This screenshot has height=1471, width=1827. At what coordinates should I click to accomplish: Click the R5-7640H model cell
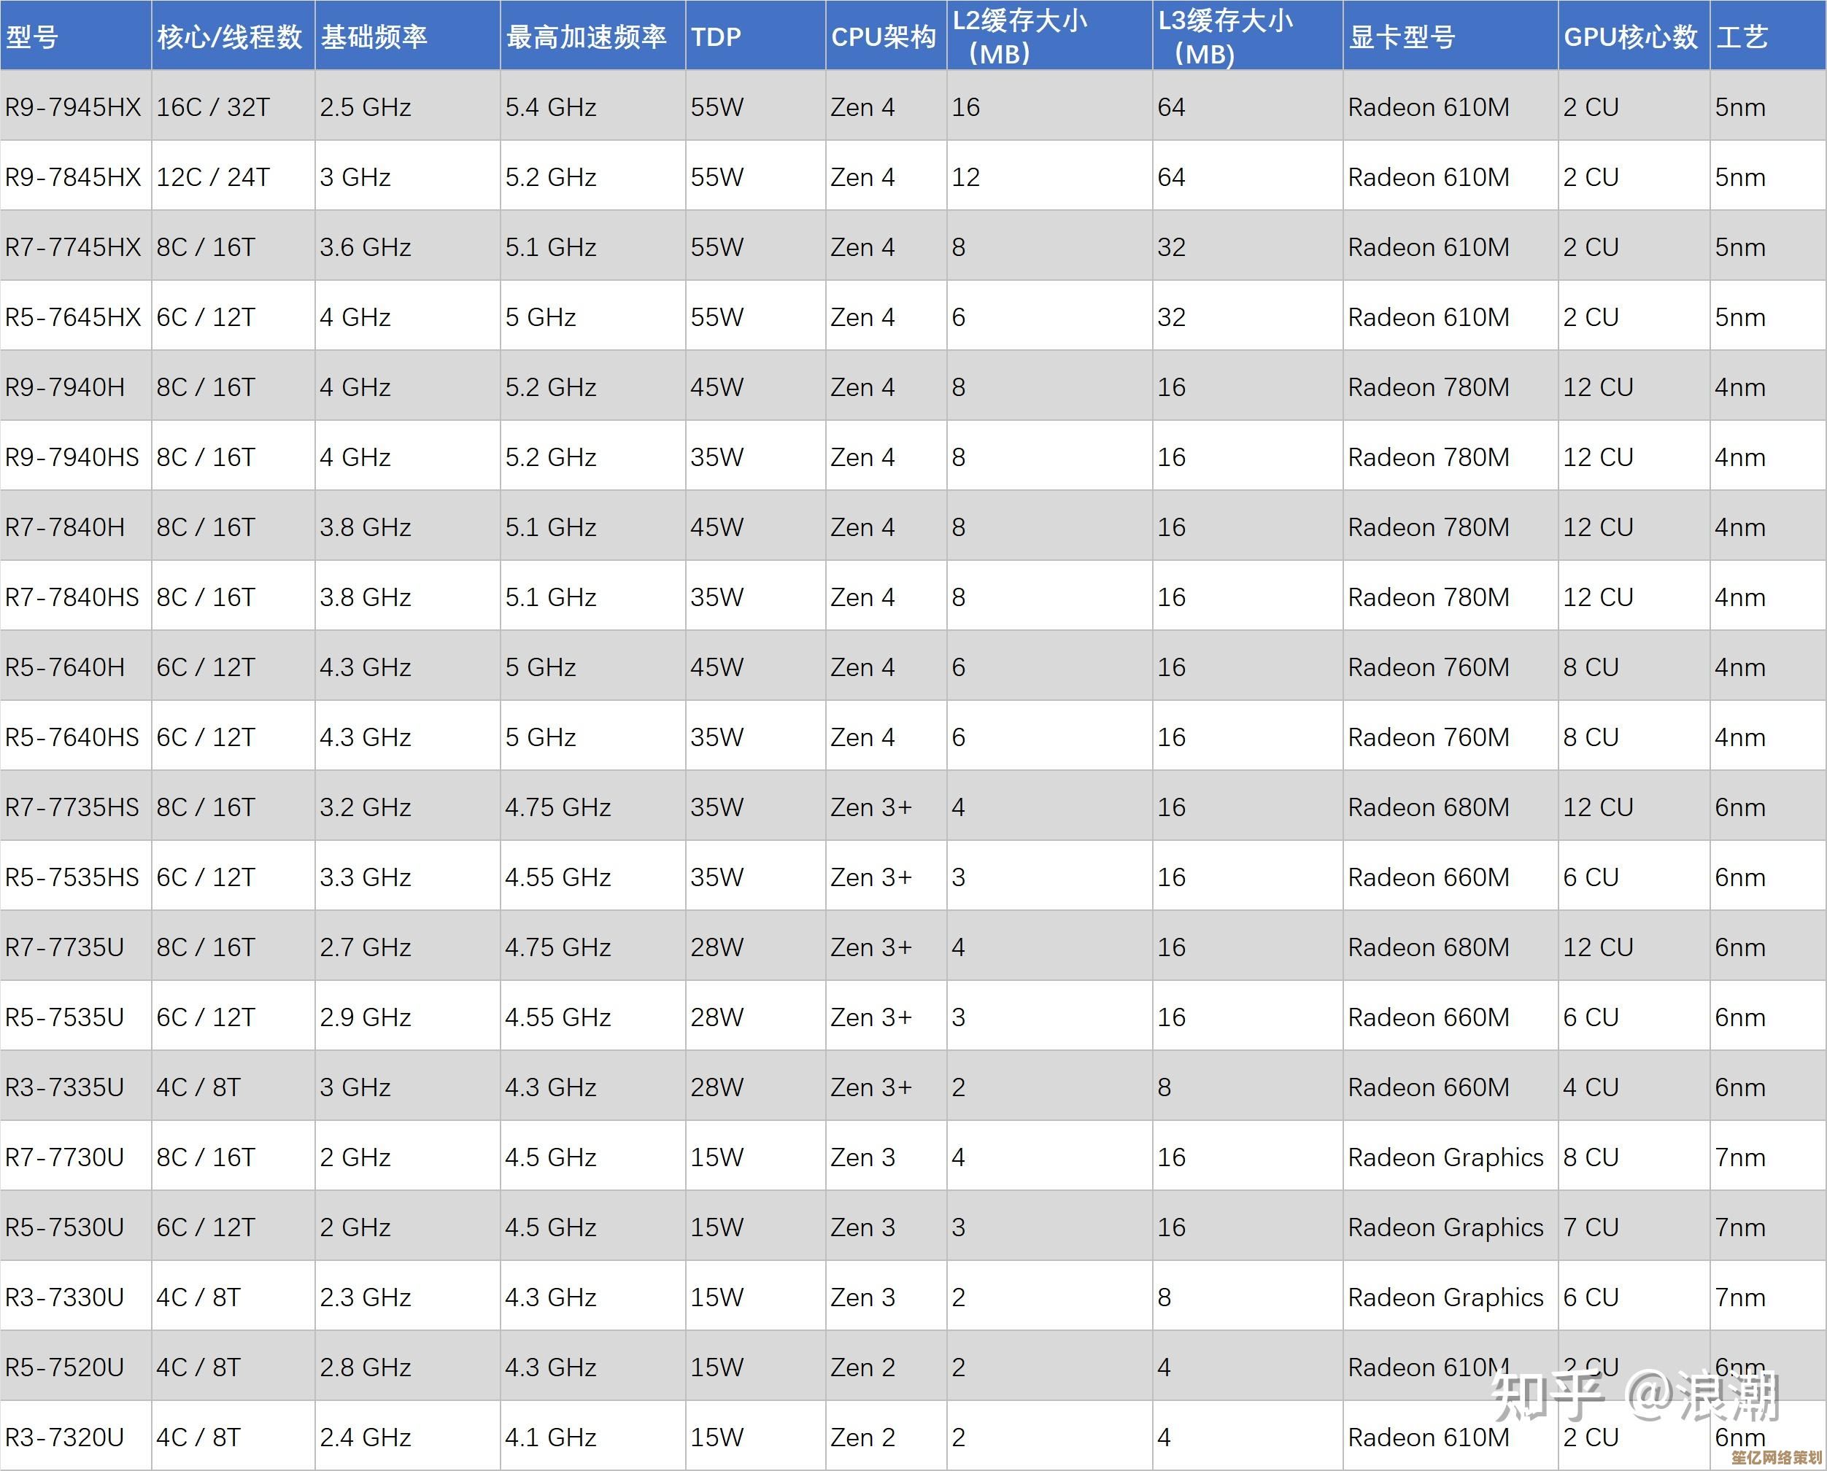click(65, 667)
